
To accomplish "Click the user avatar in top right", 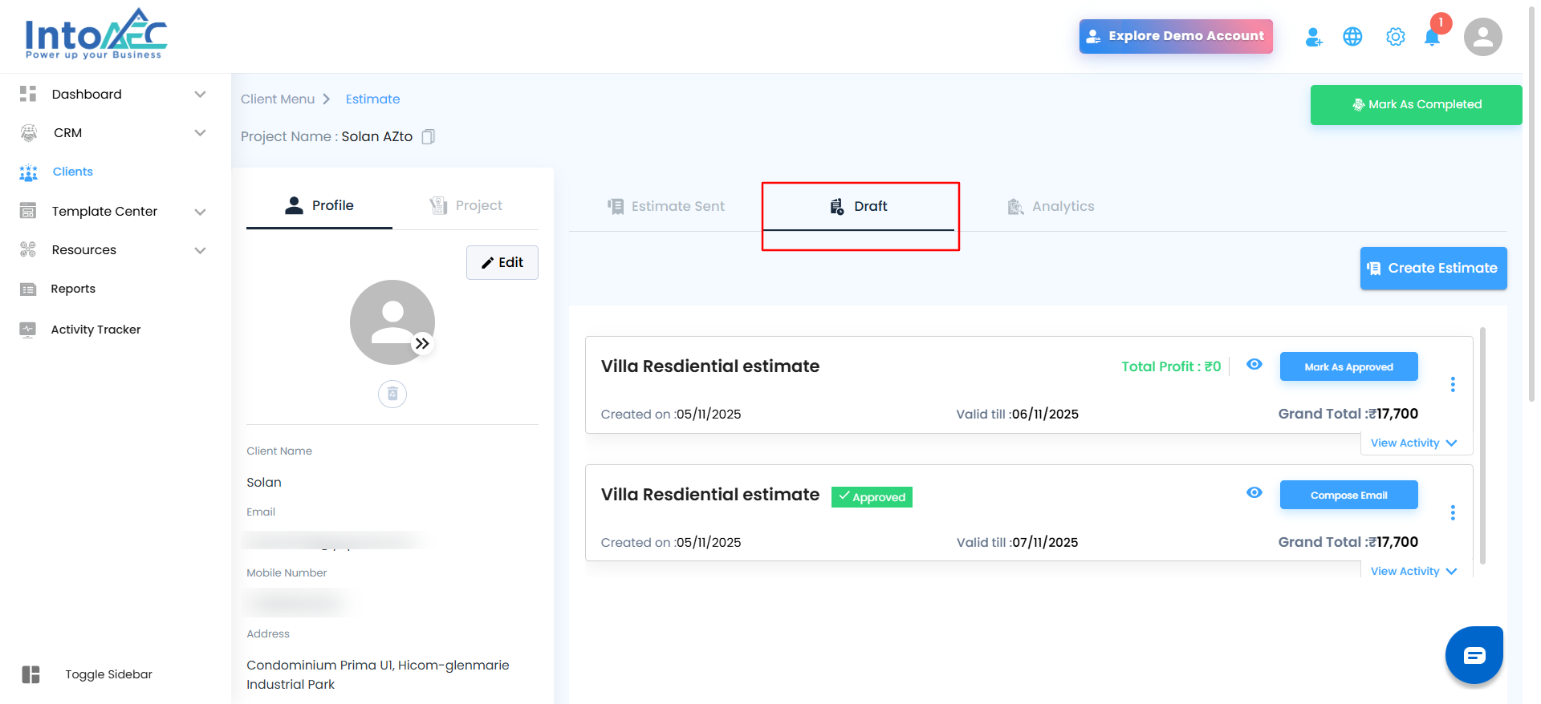I will (x=1482, y=37).
